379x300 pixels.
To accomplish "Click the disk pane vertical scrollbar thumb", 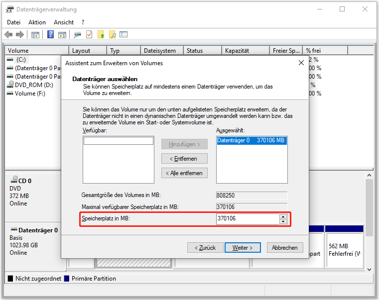I will pyautogui.click(x=369, y=208).
